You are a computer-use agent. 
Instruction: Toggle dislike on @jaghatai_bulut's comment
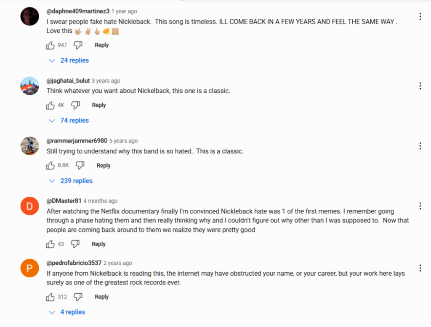pyautogui.click(x=75, y=105)
